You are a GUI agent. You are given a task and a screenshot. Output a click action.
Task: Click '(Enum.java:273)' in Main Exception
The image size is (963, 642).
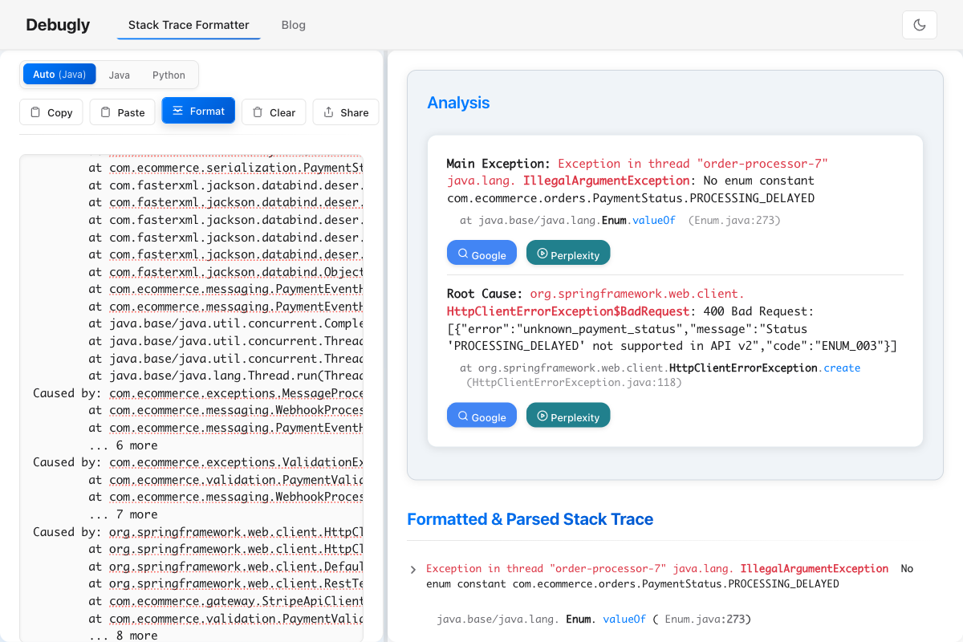point(734,220)
